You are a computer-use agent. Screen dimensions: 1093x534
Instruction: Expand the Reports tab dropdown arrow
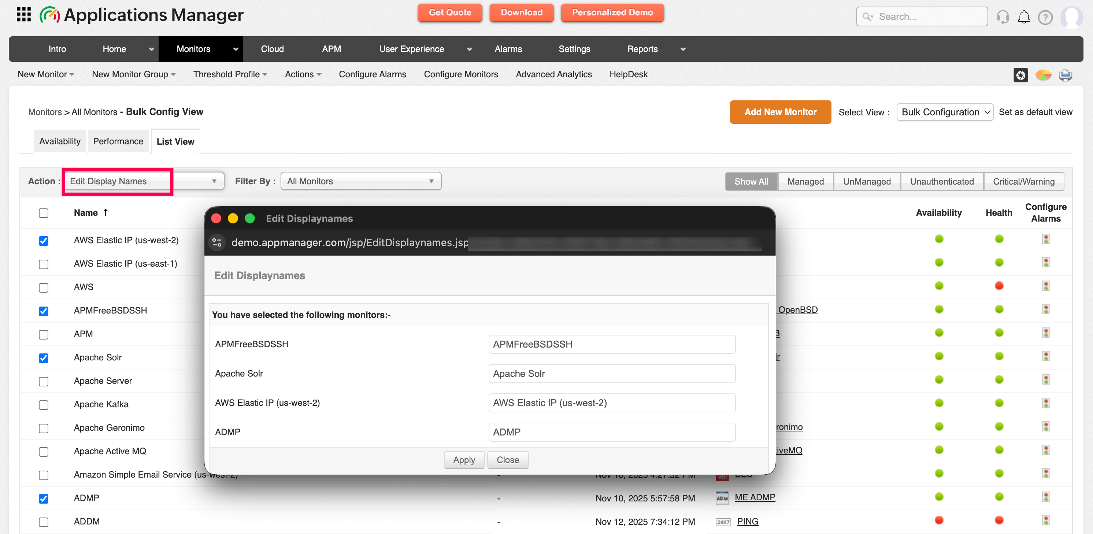point(683,49)
